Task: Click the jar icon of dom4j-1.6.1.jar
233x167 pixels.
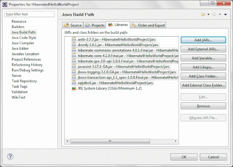Action: pyautogui.click(x=74, y=45)
